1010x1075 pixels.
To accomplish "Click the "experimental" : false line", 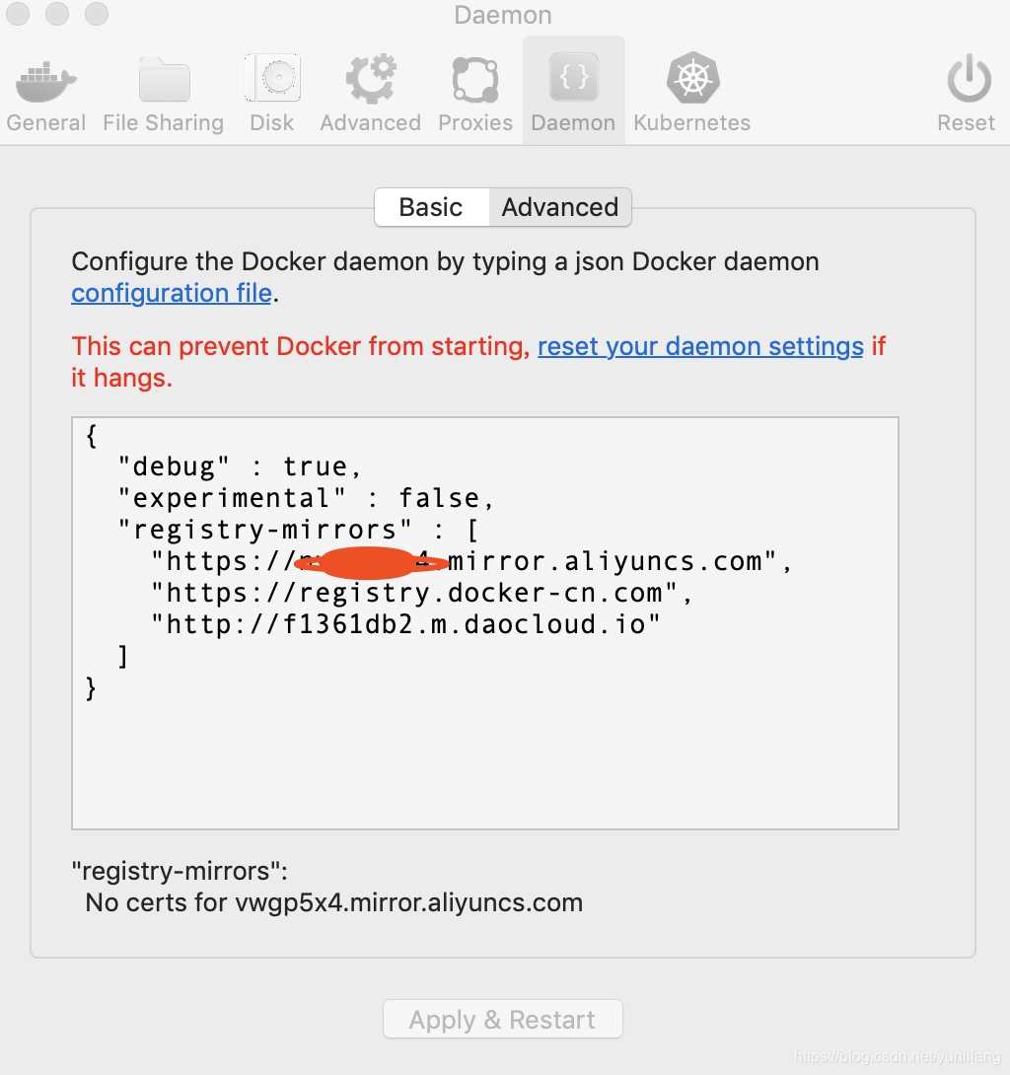I will [305, 498].
